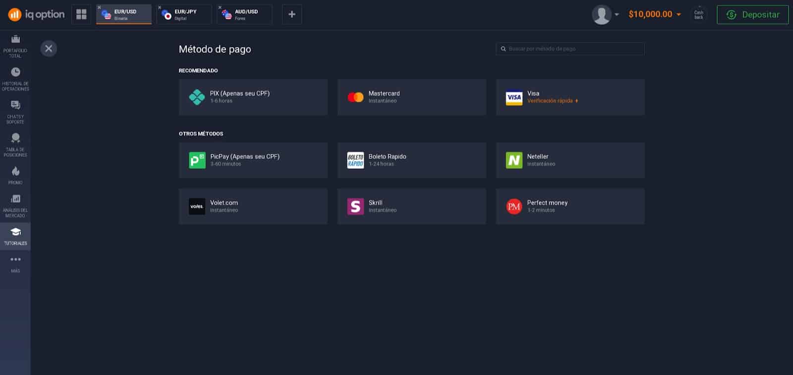Screen dimensions: 793x375
Task: Click the Perfect money '1-2 minutos' time
Action: coord(541,210)
